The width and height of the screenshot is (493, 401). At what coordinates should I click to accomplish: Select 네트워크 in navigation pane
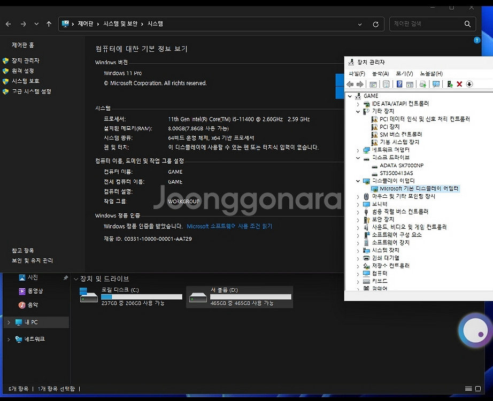click(x=34, y=340)
